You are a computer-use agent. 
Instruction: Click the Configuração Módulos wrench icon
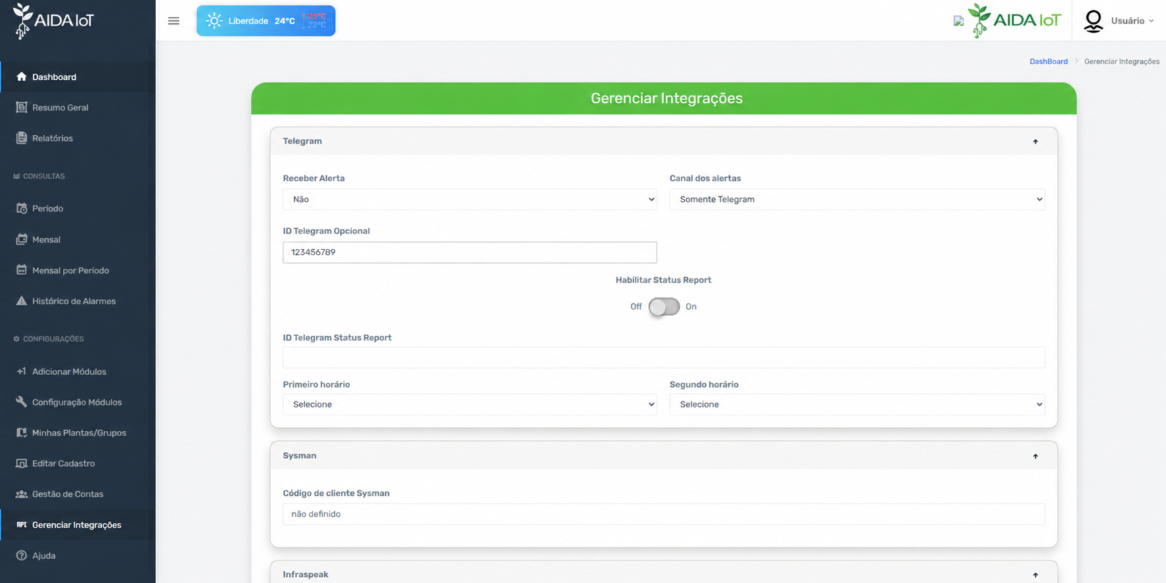22,402
